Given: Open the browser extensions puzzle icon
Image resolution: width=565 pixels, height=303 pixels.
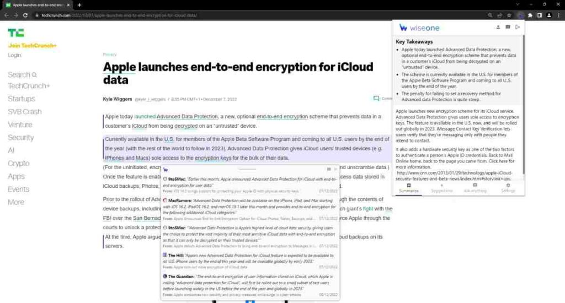Looking at the screenshot, I should pyautogui.click(x=530, y=15).
